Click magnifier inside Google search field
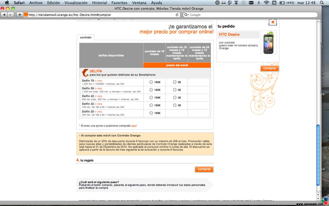This screenshot has width=329, height=206. [186, 15]
